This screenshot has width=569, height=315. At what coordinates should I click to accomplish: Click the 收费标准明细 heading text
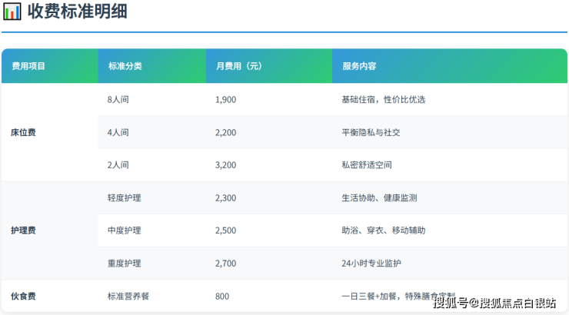[x=78, y=12]
